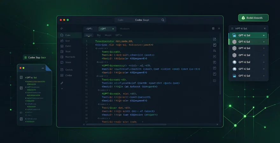
Task: Click the warning icon in the Bodel oloraoels notification
Action: [x=243, y=18]
